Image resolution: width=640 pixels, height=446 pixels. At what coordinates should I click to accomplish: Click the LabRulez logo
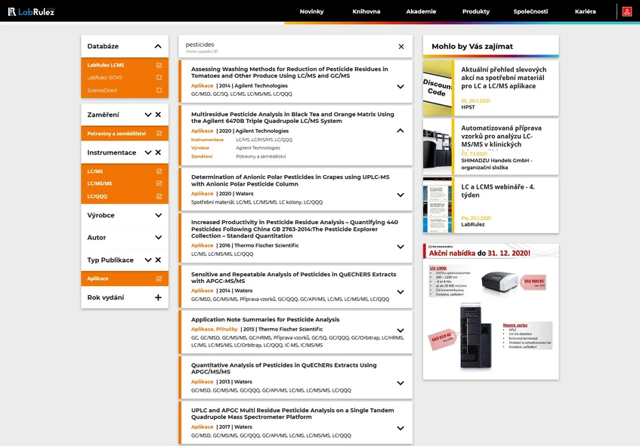pyautogui.click(x=31, y=11)
